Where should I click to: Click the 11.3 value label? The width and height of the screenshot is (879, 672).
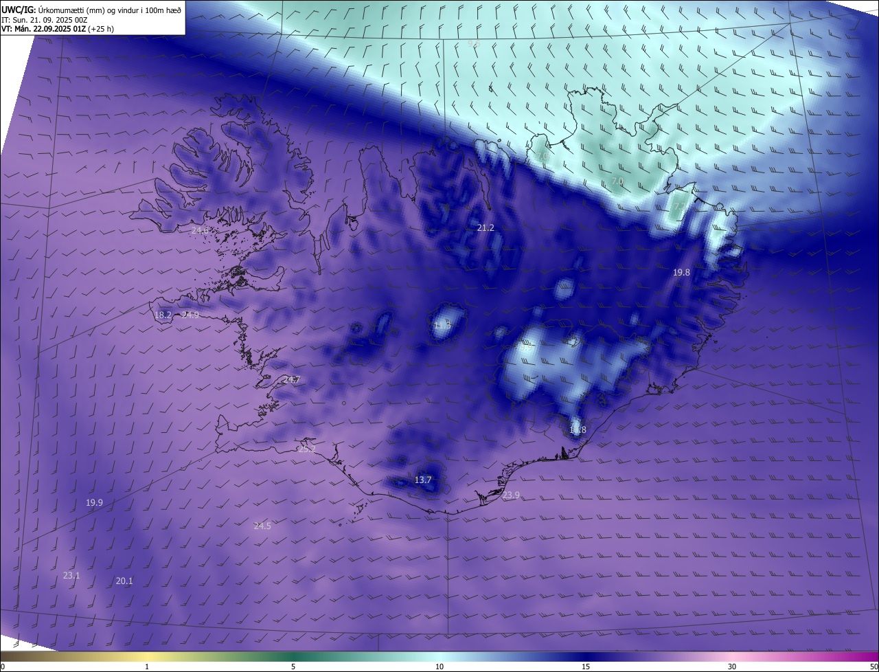[x=443, y=324]
